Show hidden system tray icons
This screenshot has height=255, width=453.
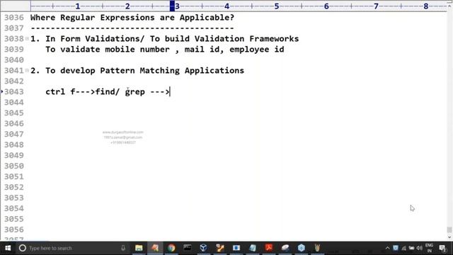387,248
